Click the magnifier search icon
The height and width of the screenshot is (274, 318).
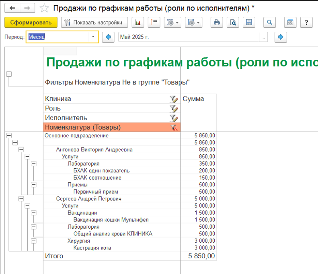269,22
